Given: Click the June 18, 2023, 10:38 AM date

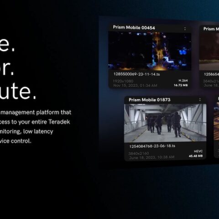Looking at the screenshot, I should (x=151, y=157).
